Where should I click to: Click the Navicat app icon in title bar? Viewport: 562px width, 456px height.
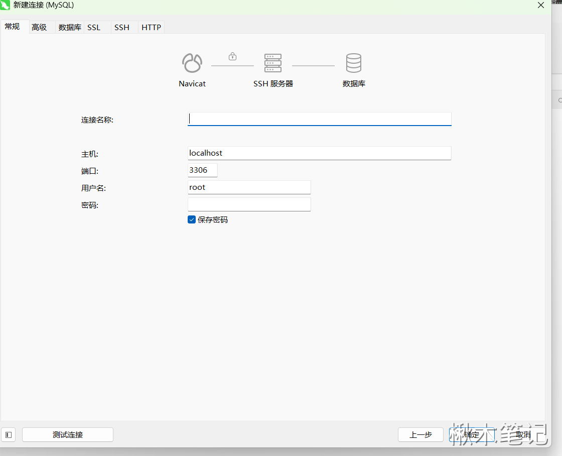click(x=5, y=5)
